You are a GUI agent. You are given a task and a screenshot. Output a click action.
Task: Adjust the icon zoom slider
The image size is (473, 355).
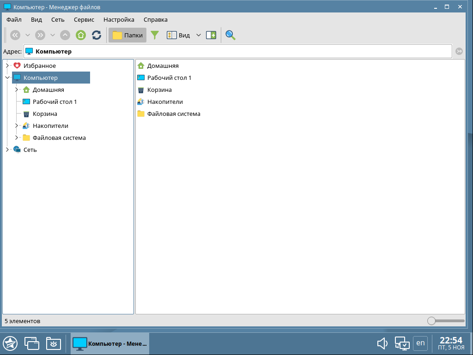coord(431,320)
